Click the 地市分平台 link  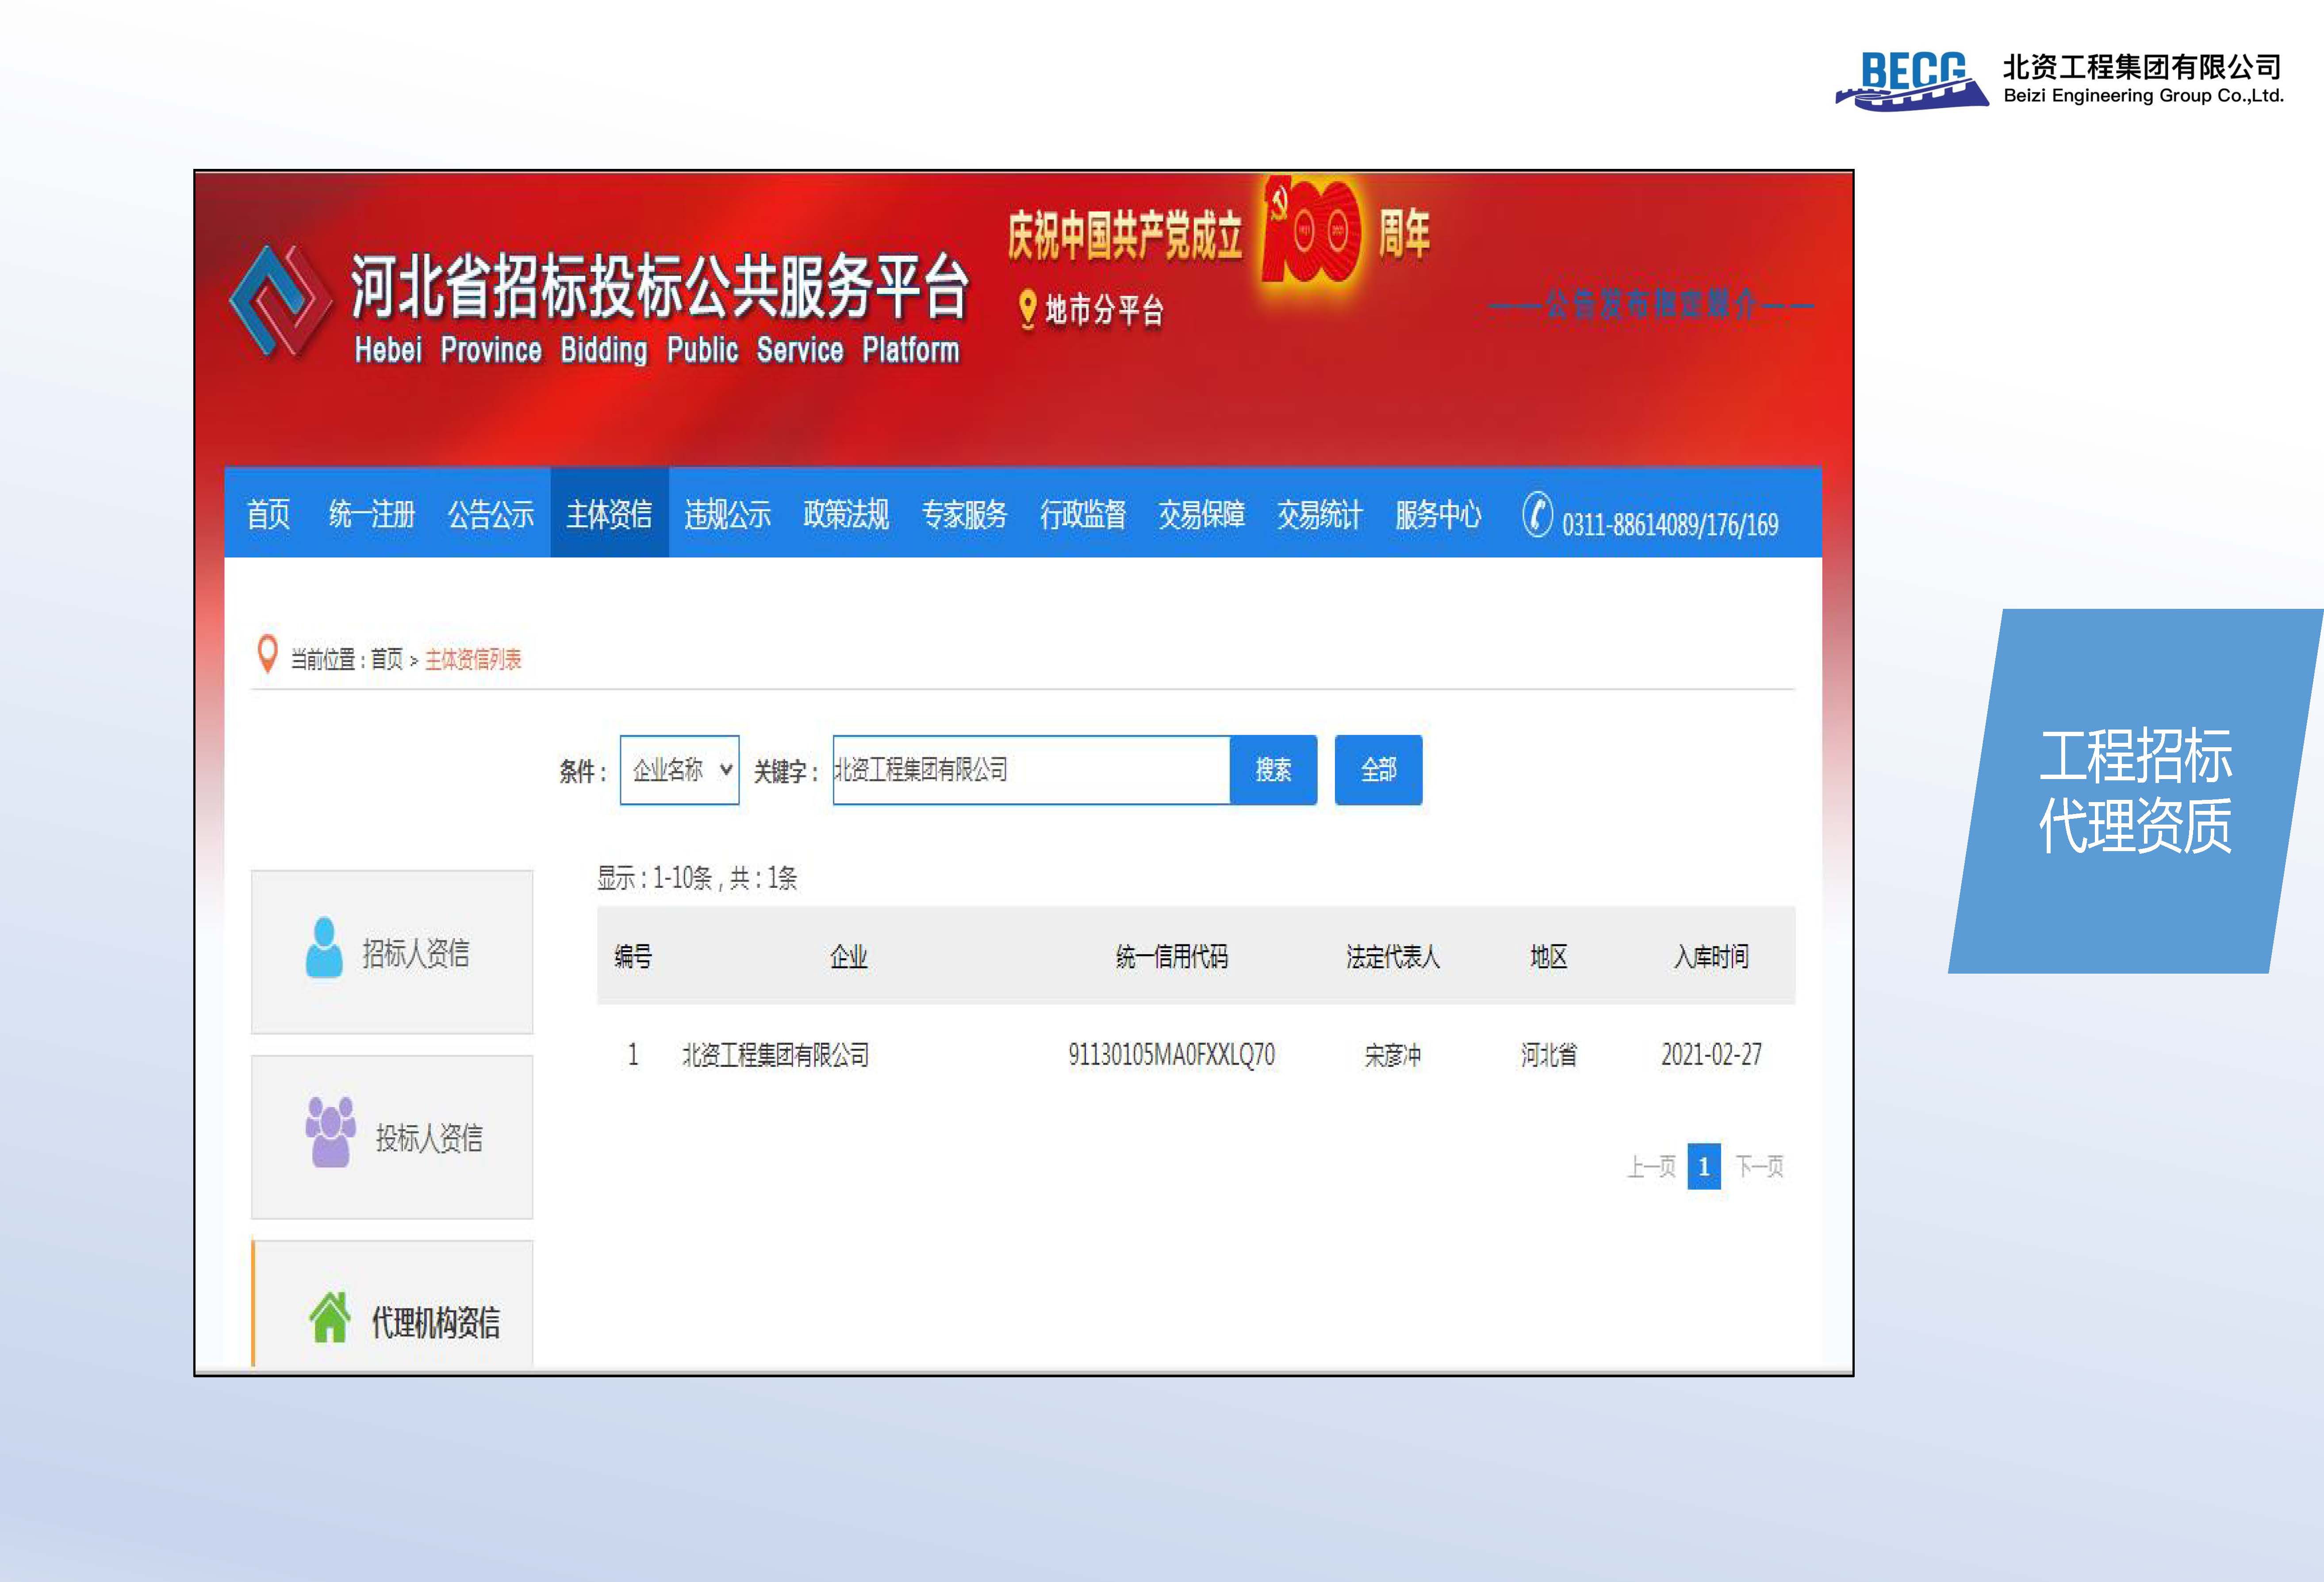point(1104,310)
